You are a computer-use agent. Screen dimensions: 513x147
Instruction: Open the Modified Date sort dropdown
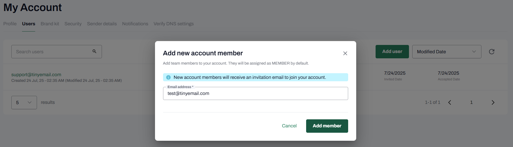tap(446, 52)
